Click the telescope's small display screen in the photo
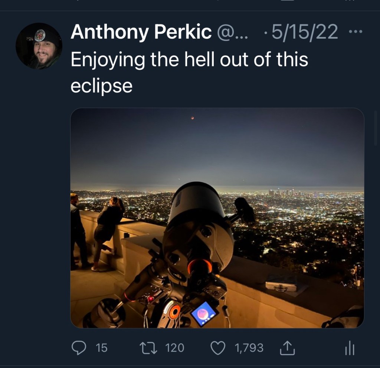 point(204,314)
